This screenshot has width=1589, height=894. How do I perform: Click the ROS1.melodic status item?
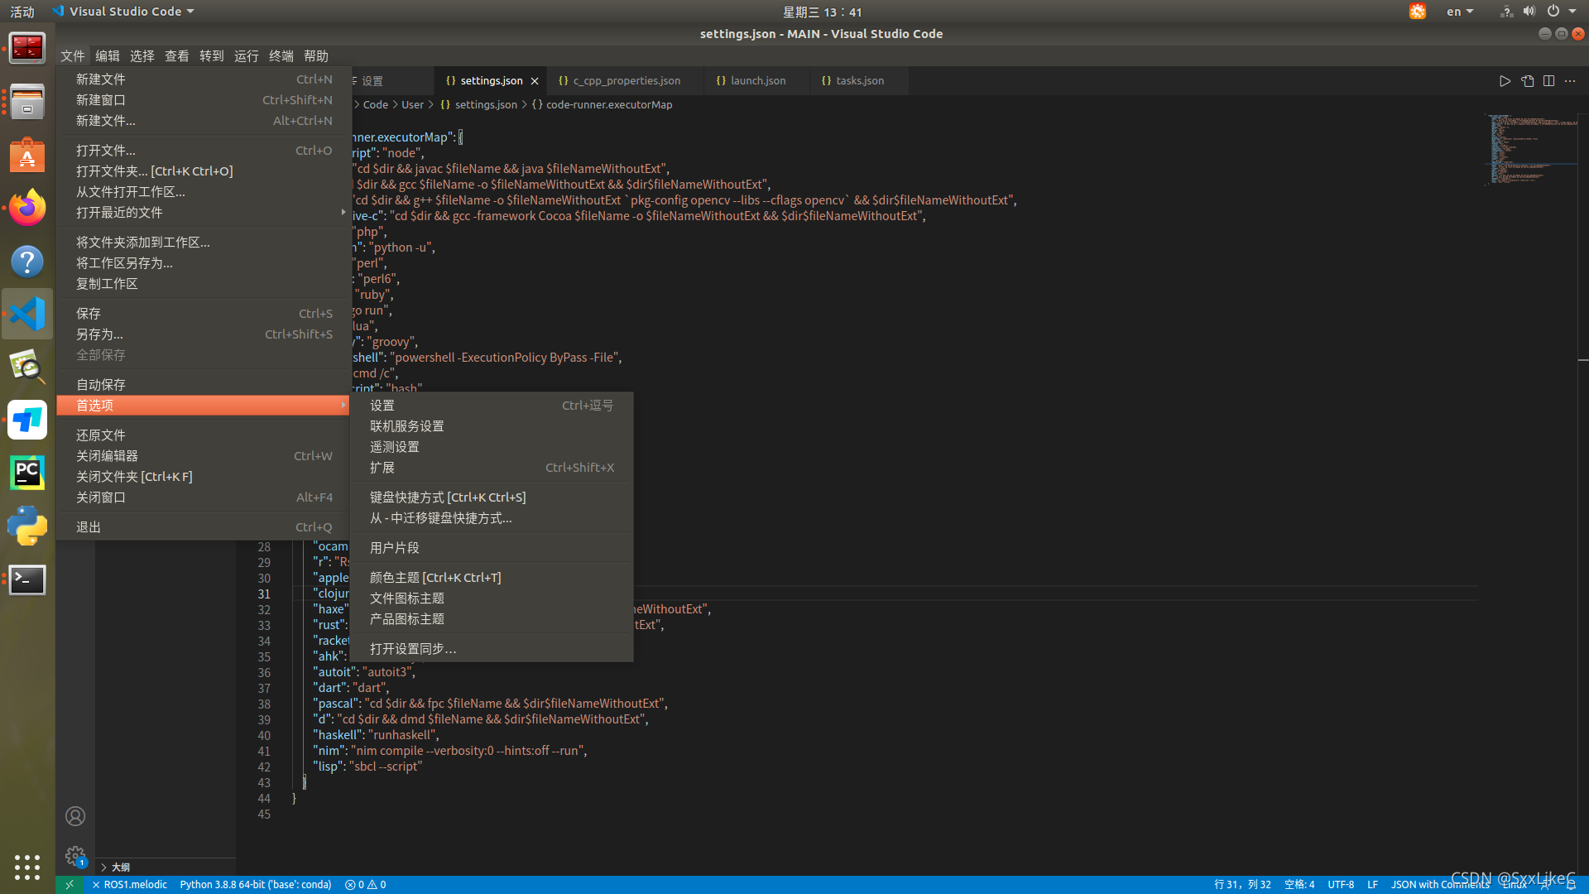click(x=129, y=885)
